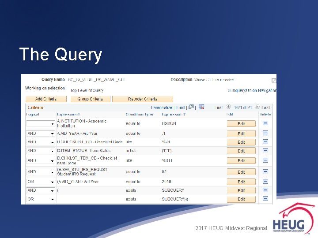This screenshot has height=238, width=318.
Task: Open OR dropdown for last SUBQUERY))) row
Action: [x=41, y=199]
